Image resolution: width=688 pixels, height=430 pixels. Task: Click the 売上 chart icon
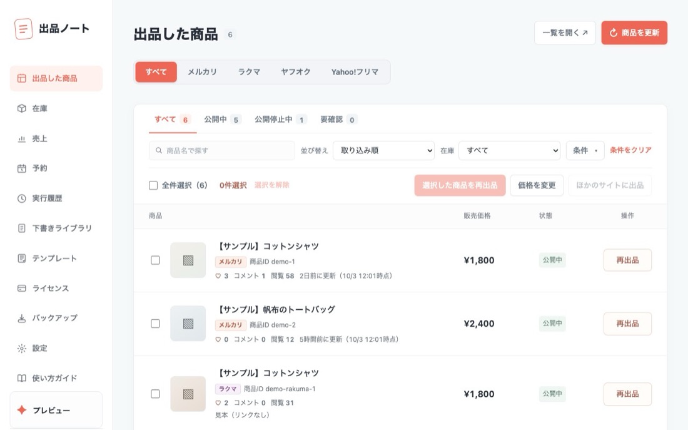[21, 139]
